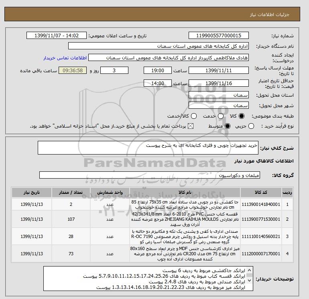Click the جزئیات اطلاعات نیاز header title

pyautogui.click(x=269, y=14)
